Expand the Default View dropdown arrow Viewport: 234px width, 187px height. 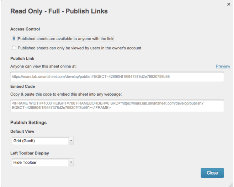(x=71, y=141)
